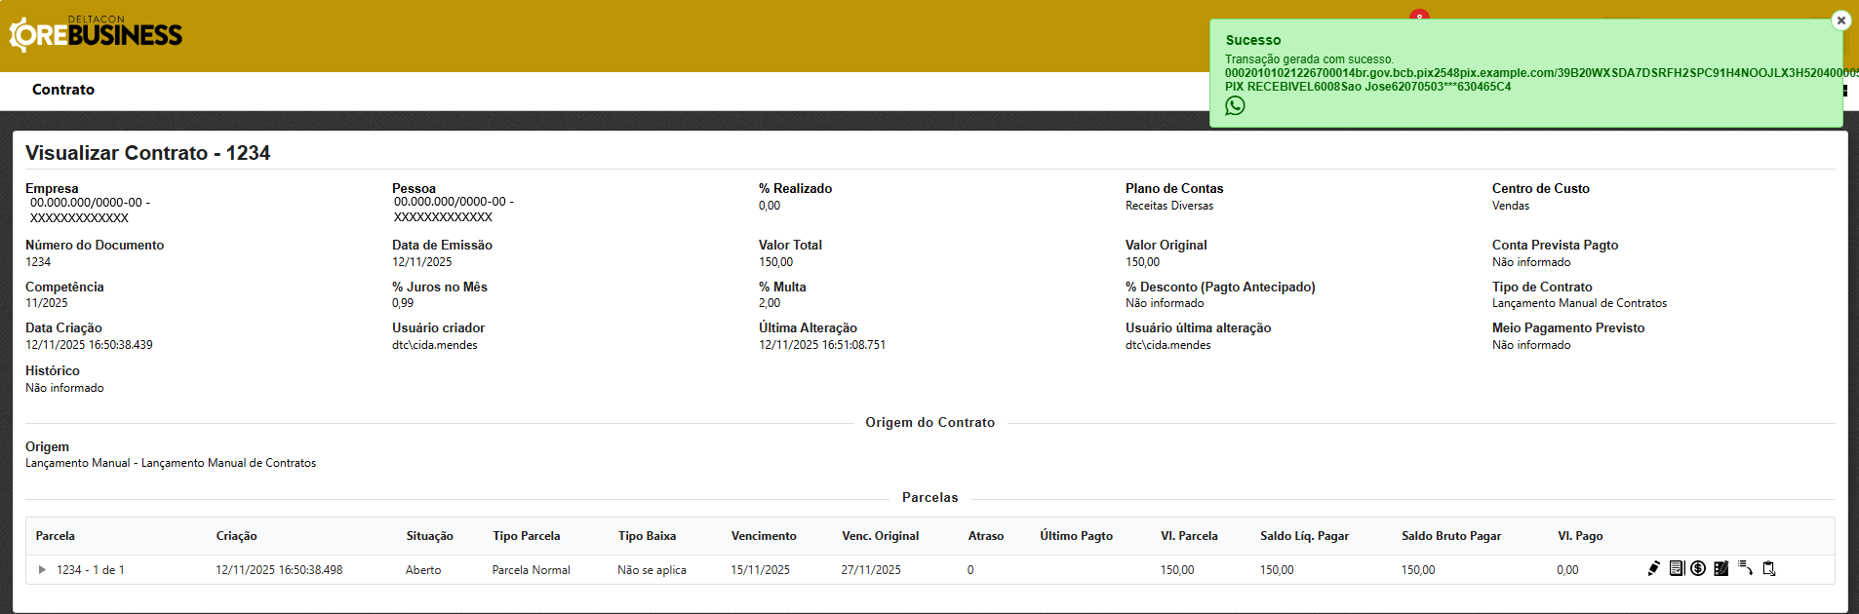The height and width of the screenshot is (614, 1859).
Task: Click the list with curved arrow icon
Action: (x=1745, y=568)
